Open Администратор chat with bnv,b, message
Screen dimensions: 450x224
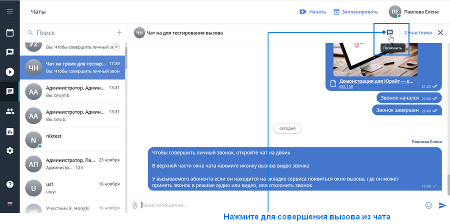(72, 115)
